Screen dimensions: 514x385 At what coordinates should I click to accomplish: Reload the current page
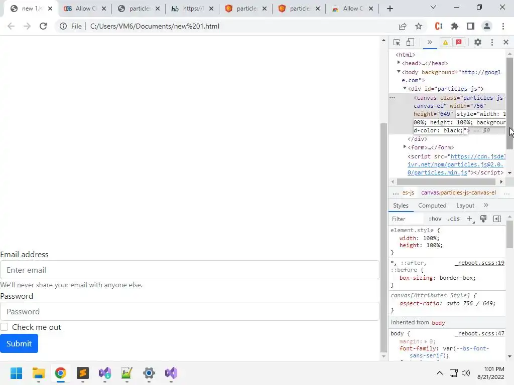[43, 26]
